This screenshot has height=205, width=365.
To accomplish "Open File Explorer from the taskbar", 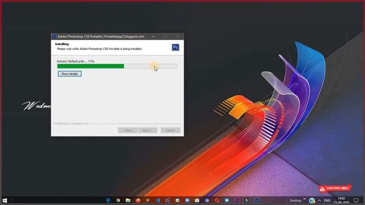I will point(128,200).
